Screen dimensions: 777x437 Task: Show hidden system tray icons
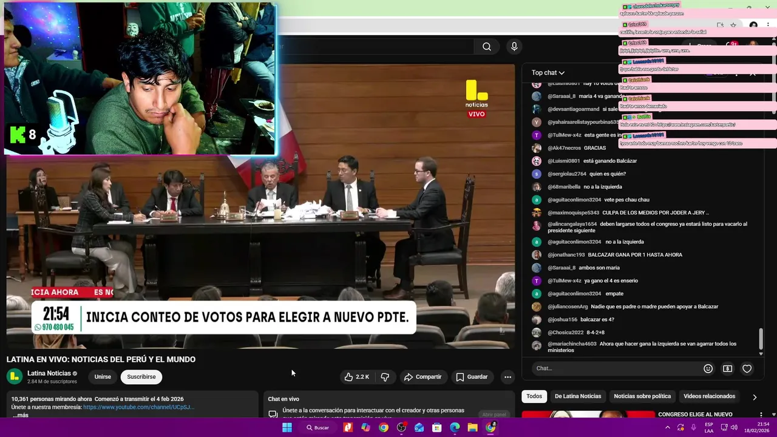668,427
